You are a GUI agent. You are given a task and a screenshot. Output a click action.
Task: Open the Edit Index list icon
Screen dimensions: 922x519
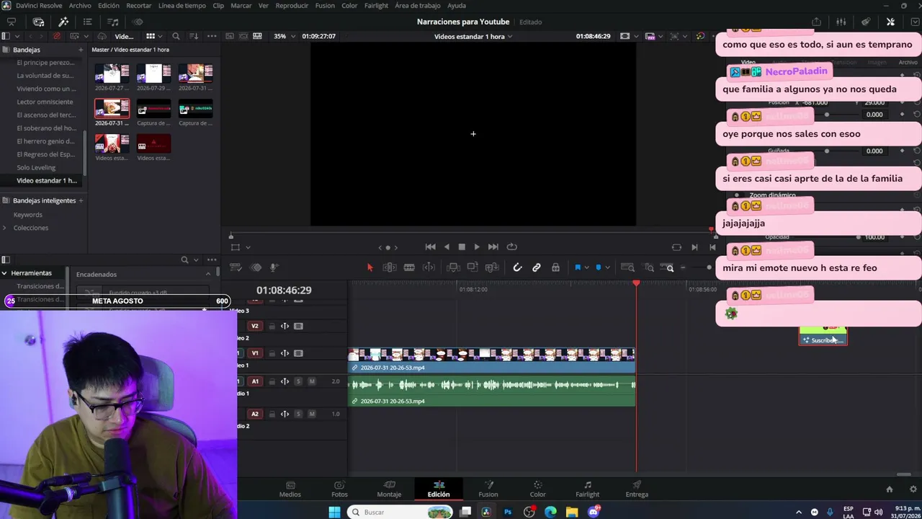pyautogui.click(x=87, y=22)
